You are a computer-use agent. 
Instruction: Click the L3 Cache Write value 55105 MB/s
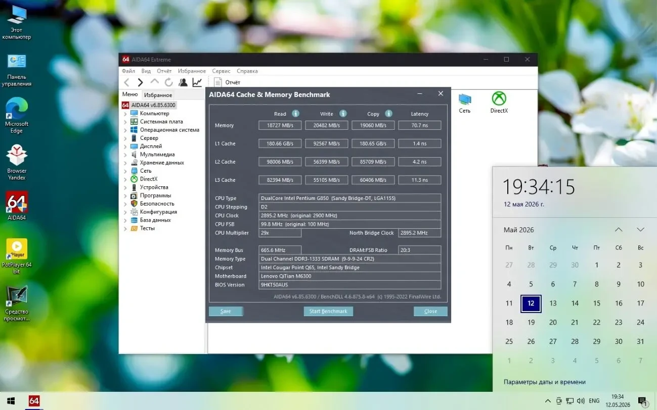click(327, 180)
